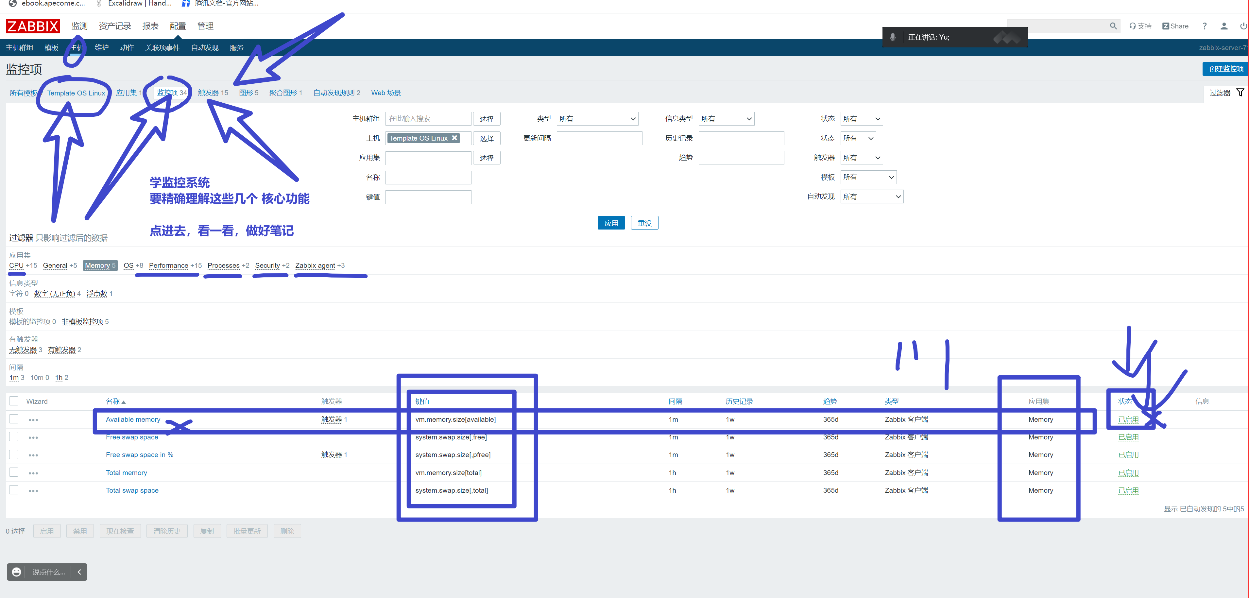Click the 主机群组 search input
This screenshot has height=598, width=1249.
428,119
